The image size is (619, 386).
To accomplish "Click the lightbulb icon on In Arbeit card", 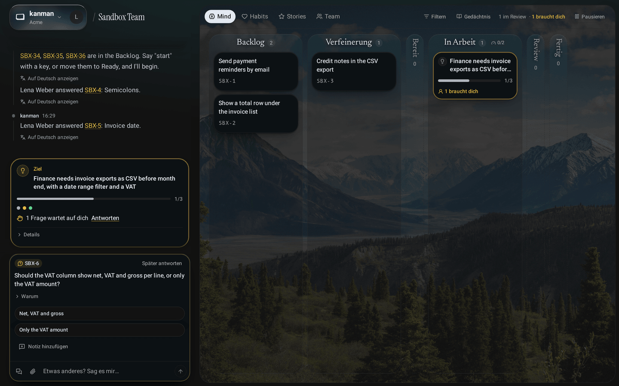I will 442,61.
